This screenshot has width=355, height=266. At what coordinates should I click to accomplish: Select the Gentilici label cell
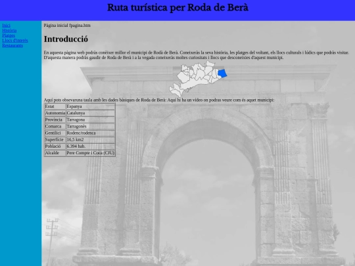(x=55, y=133)
